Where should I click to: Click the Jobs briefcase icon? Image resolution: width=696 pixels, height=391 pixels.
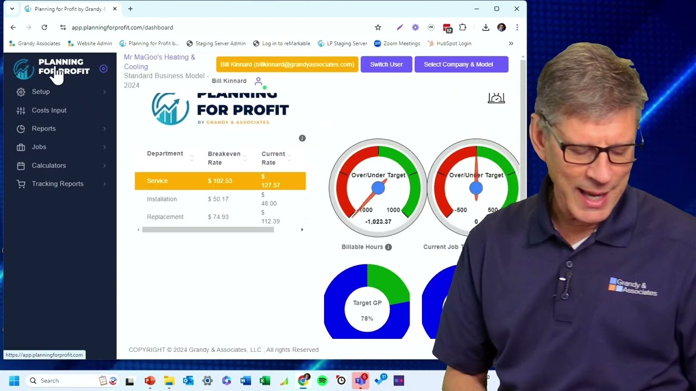point(21,147)
